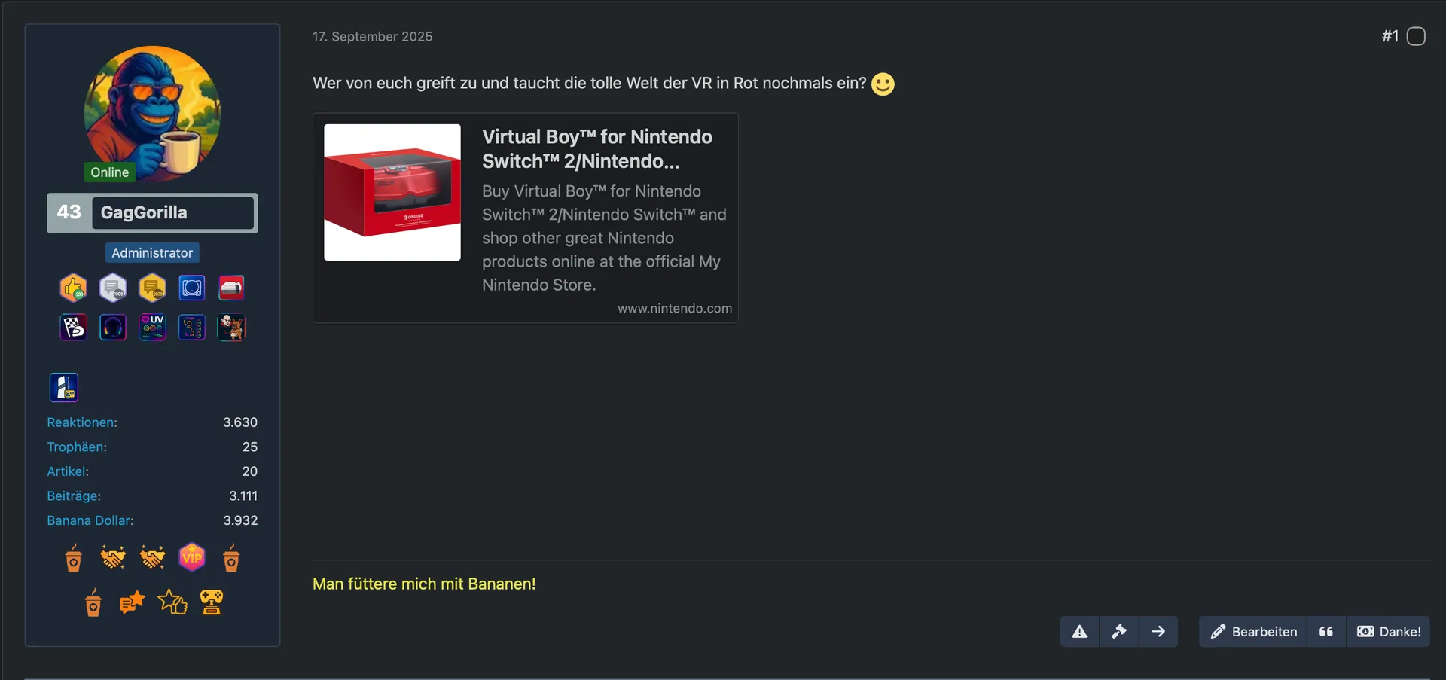Image resolution: width=1446 pixels, height=680 pixels.
Task: Open the Reaktionen stat link
Action: 82,422
